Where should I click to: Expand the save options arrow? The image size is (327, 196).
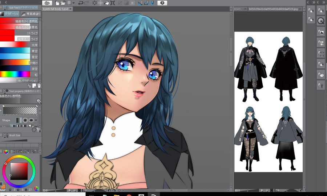74,3
